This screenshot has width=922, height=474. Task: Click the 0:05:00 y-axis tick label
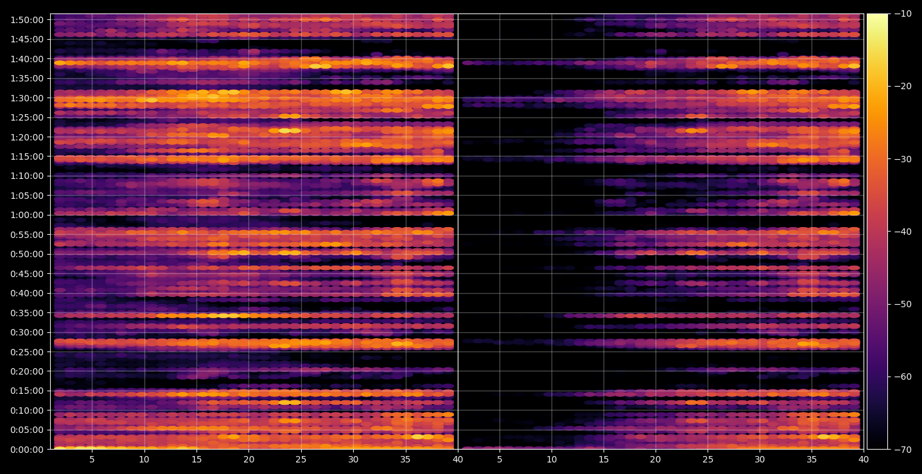pyautogui.click(x=27, y=430)
